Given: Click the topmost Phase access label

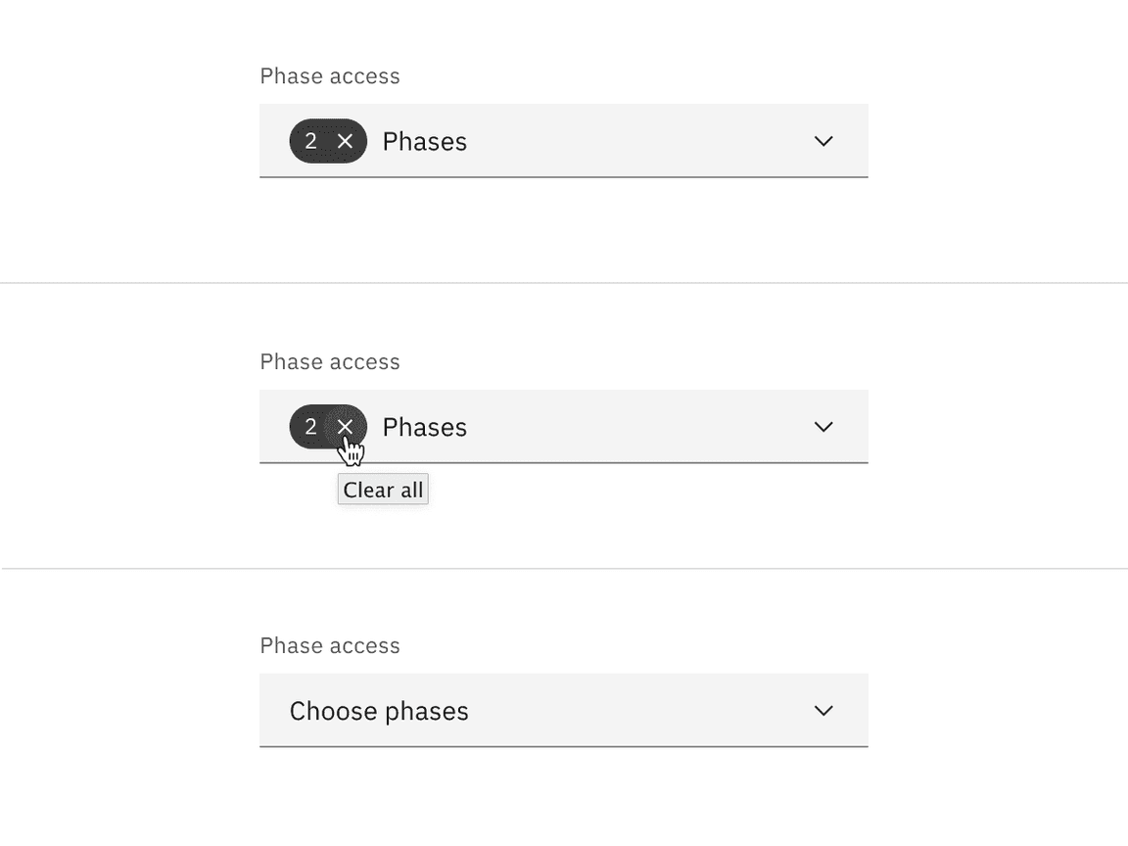Looking at the screenshot, I should point(329,75).
